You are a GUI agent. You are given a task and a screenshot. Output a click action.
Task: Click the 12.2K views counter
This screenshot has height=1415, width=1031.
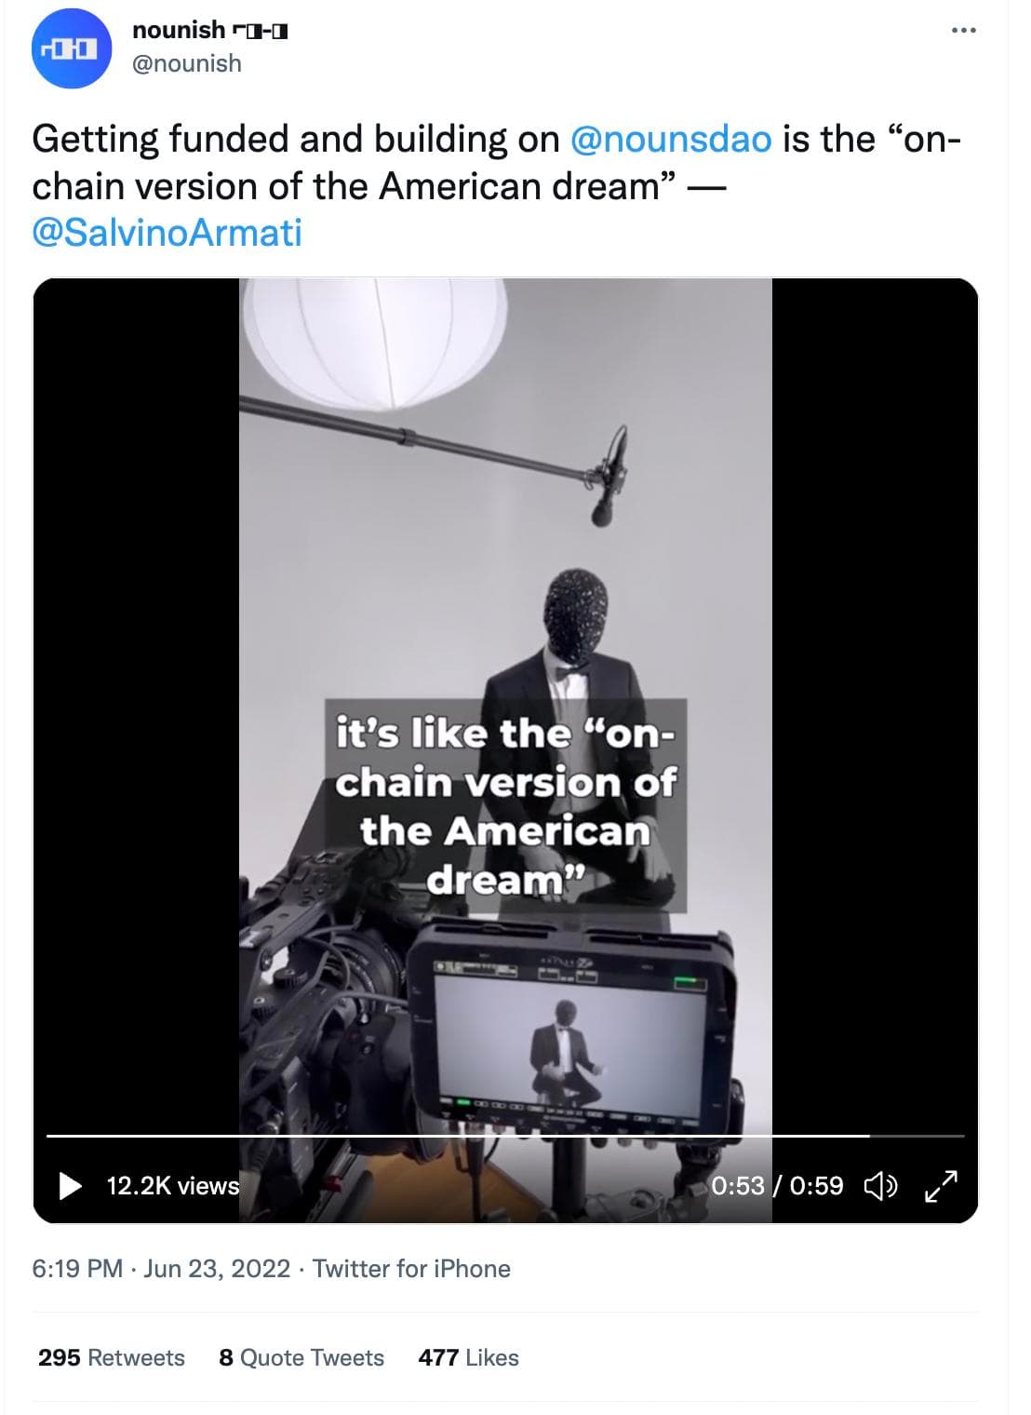tap(173, 1185)
